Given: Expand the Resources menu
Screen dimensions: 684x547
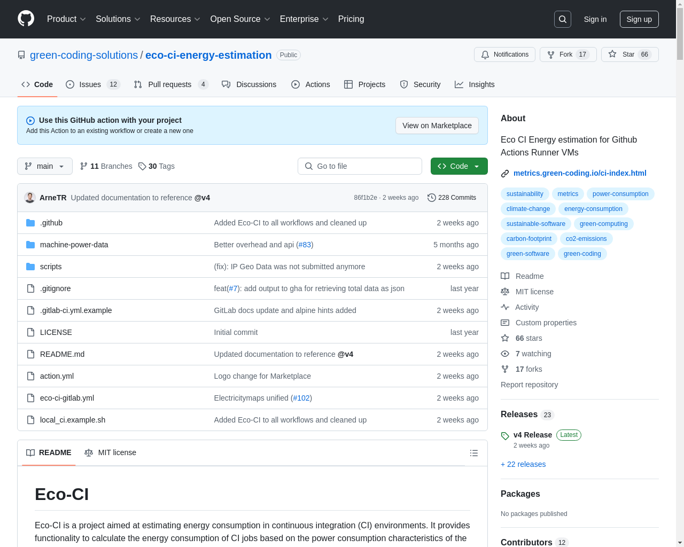Looking at the screenshot, I should click(x=175, y=19).
